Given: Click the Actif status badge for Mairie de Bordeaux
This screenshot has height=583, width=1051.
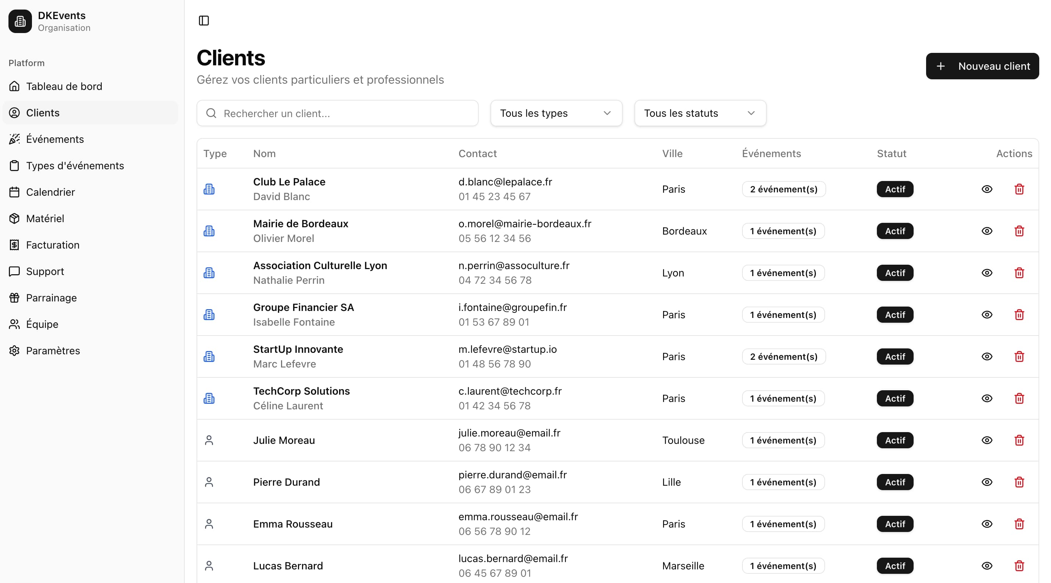Looking at the screenshot, I should [895, 231].
